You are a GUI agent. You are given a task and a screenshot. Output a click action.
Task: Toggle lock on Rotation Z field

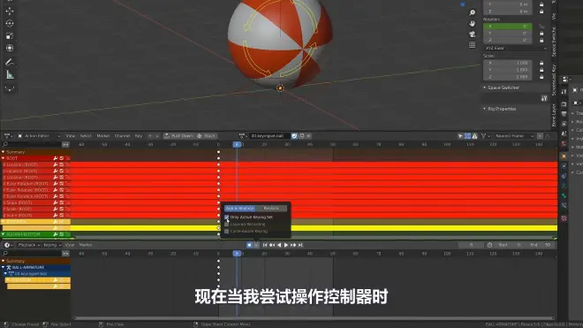541,40
